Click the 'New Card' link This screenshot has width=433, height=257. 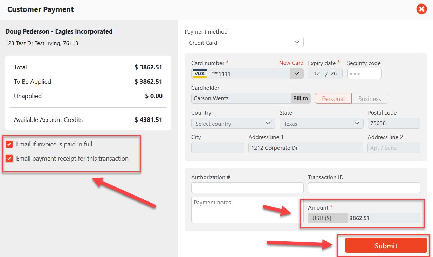pos(291,63)
